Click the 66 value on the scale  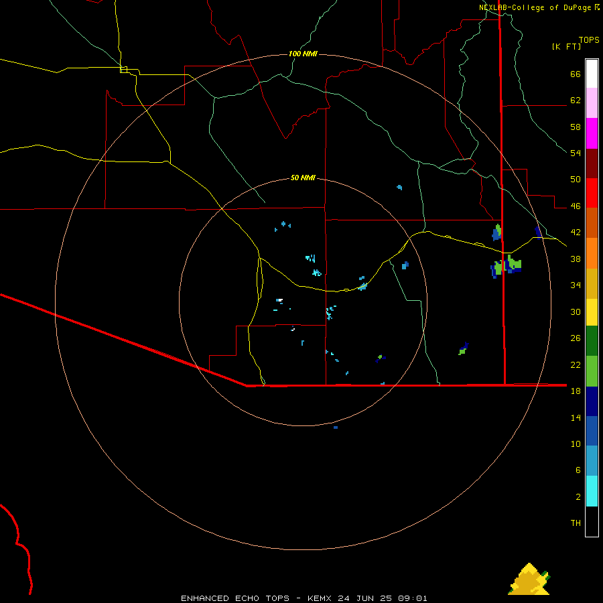tap(576, 74)
